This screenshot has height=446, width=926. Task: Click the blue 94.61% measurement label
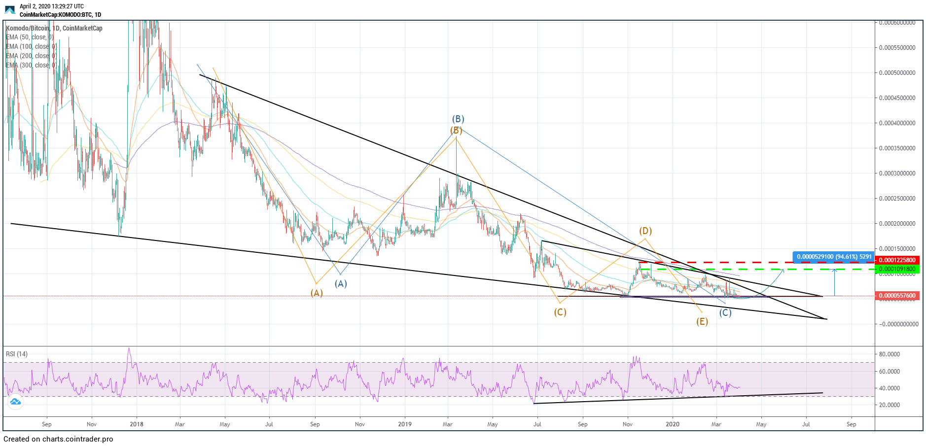point(834,257)
